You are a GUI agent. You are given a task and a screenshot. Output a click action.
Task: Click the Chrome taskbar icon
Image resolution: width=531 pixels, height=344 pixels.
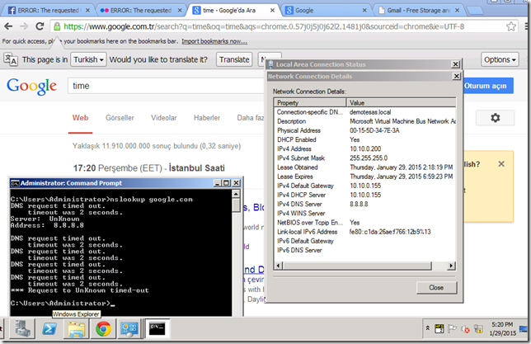(x=103, y=329)
